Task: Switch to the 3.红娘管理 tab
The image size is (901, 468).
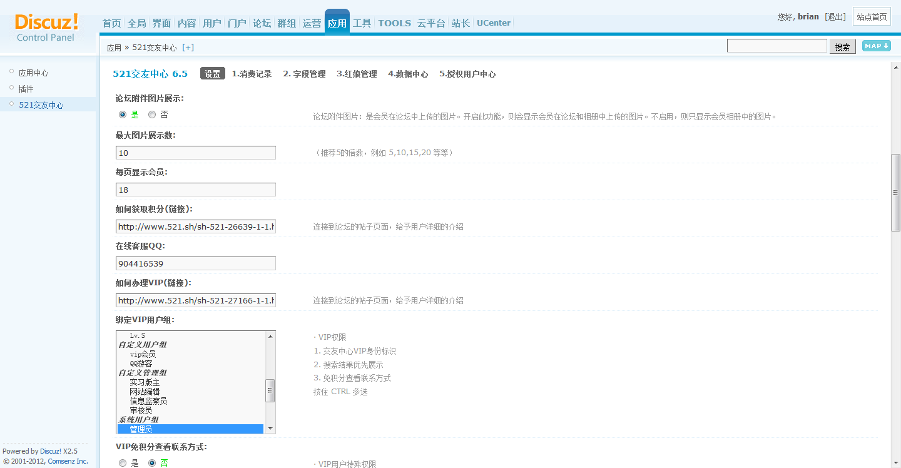Action: [x=357, y=74]
